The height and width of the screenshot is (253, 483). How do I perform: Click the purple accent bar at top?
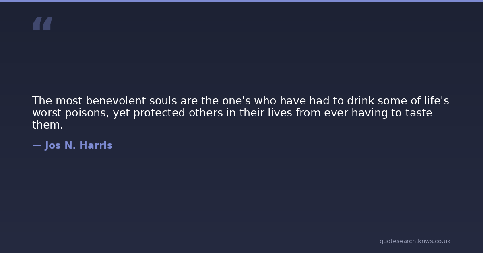[x=242, y=1]
